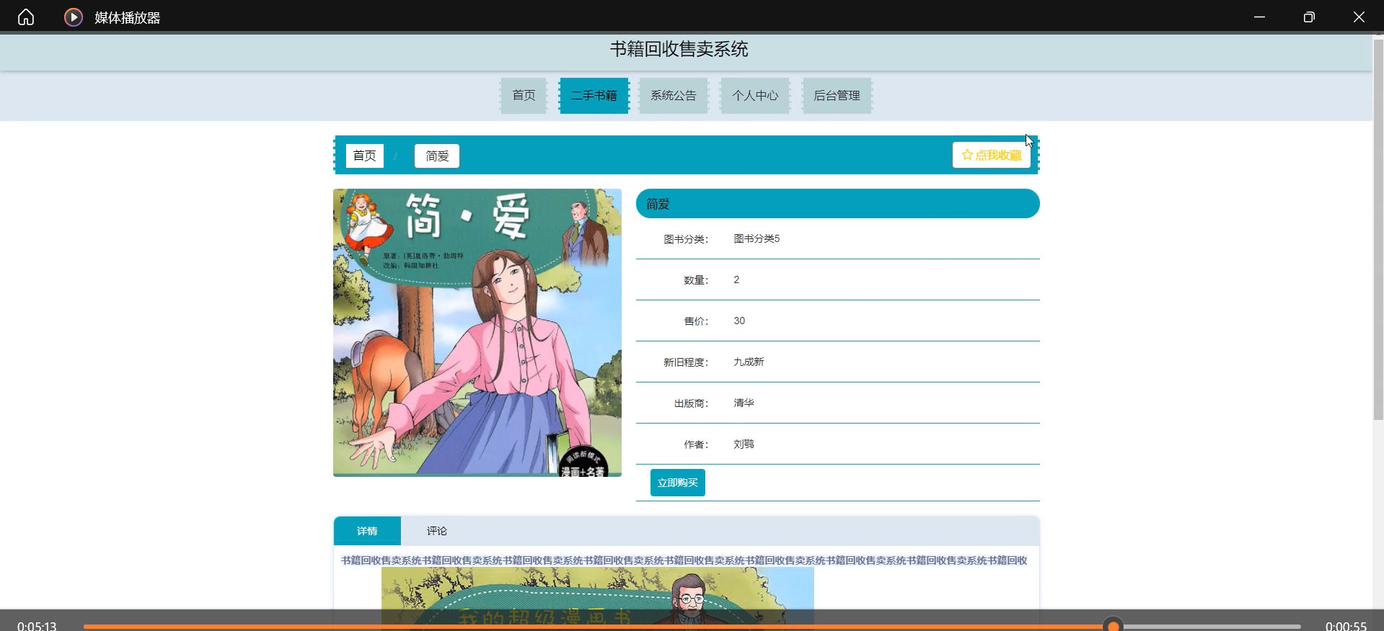Viewport: 1384px width, 631px height.
Task: Click the 书籍回收售卖系统 site title
Action: coord(679,49)
